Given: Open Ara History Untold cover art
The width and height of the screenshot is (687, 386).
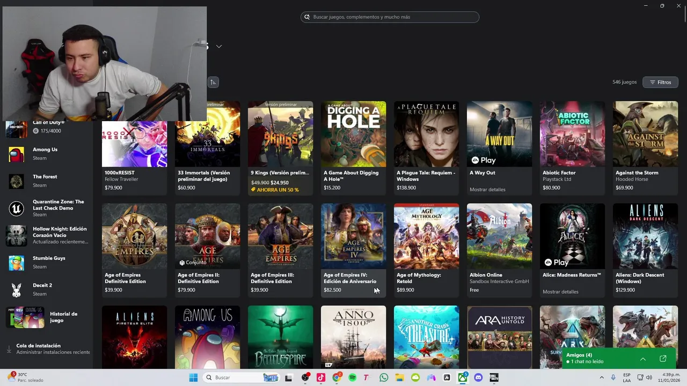Looking at the screenshot, I should click(499, 337).
